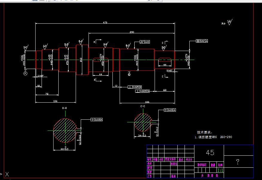The height and width of the screenshot is (180, 262).
Task: Click the 批准 cell label
Action: pos(173,176)
